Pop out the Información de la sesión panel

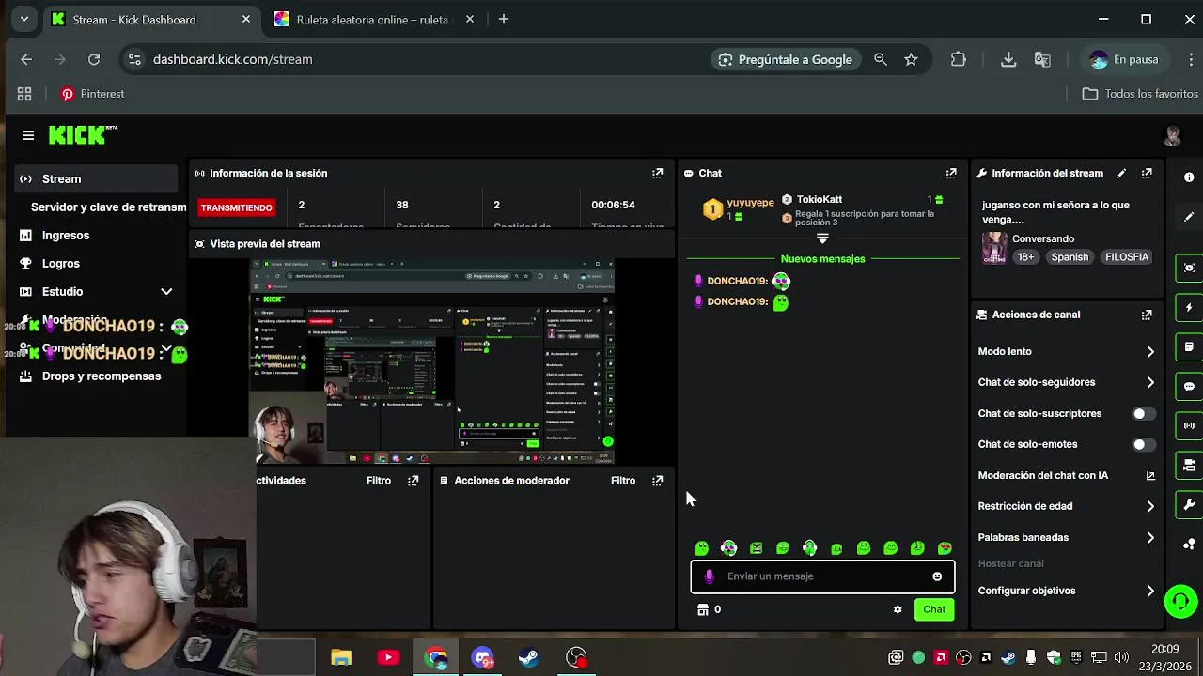tap(658, 173)
